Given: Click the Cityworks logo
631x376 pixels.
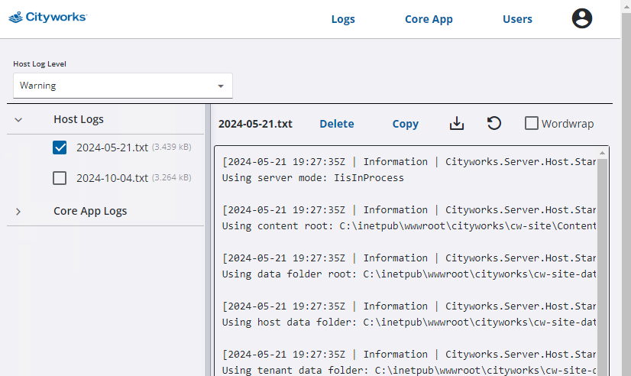Looking at the screenshot, I should (x=47, y=17).
